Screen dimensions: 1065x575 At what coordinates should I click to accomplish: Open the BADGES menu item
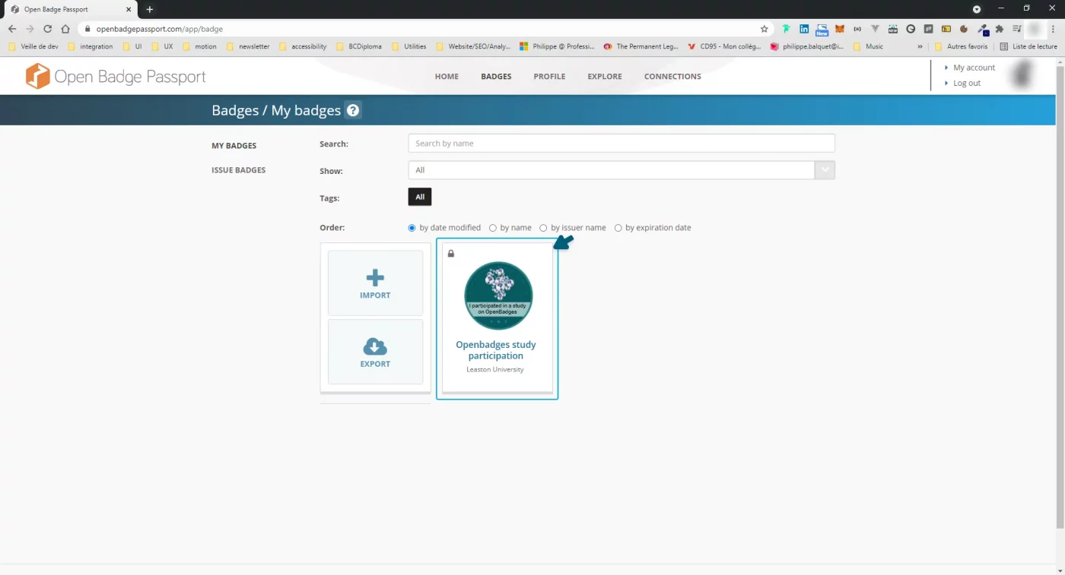(496, 77)
